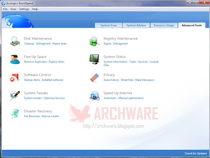
Task: Click System tweaks link
Action: pyautogui.click(x=33, y=98)
